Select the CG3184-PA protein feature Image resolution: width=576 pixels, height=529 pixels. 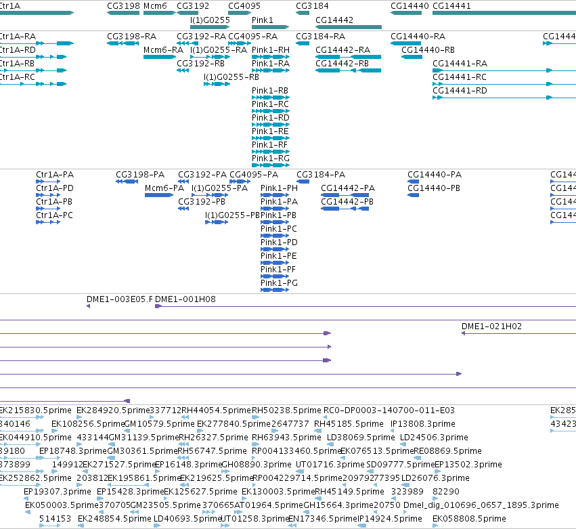(x=303, y=182)
